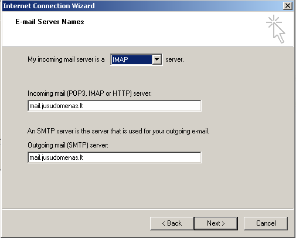Click the E-mail Server Names heading
The height and width of the screenshot is (238, 296).
pos(50,22)
